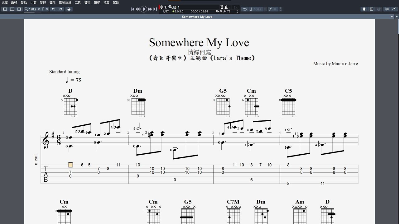The image size is (399, 224).
Task: Open the guitar line-in icon
Action: (394, 9)
